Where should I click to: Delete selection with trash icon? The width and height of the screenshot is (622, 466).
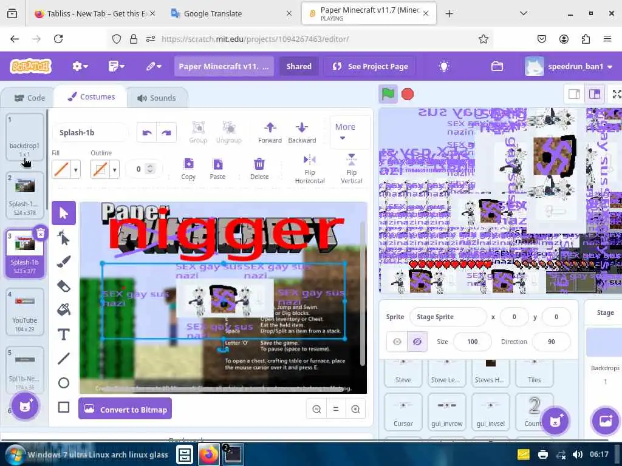[x=259, y=169]
